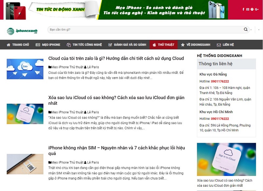Click the envelope icon beside Liên hệ
The image size is (263, 191).
coord(219,45)
